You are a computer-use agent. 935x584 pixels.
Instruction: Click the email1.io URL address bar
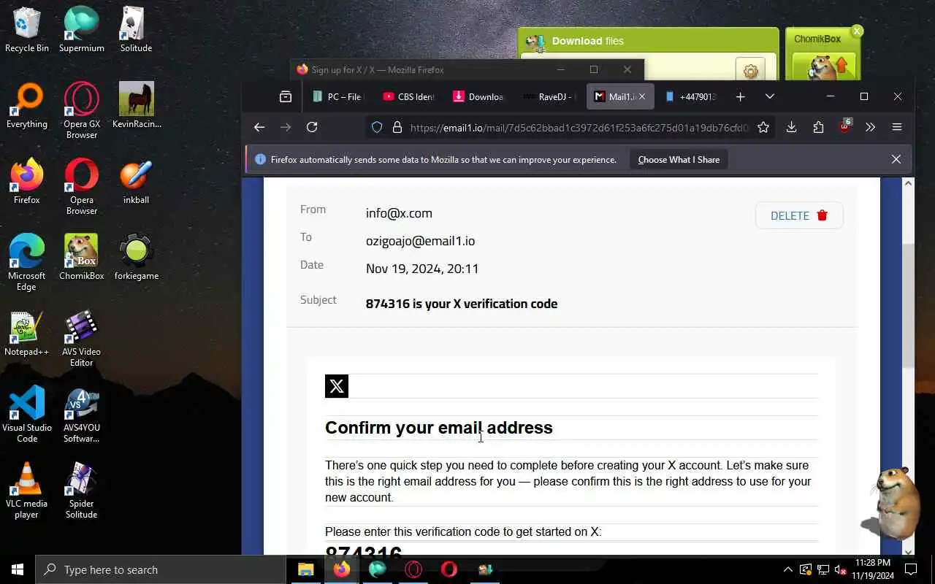pos(579,127)
